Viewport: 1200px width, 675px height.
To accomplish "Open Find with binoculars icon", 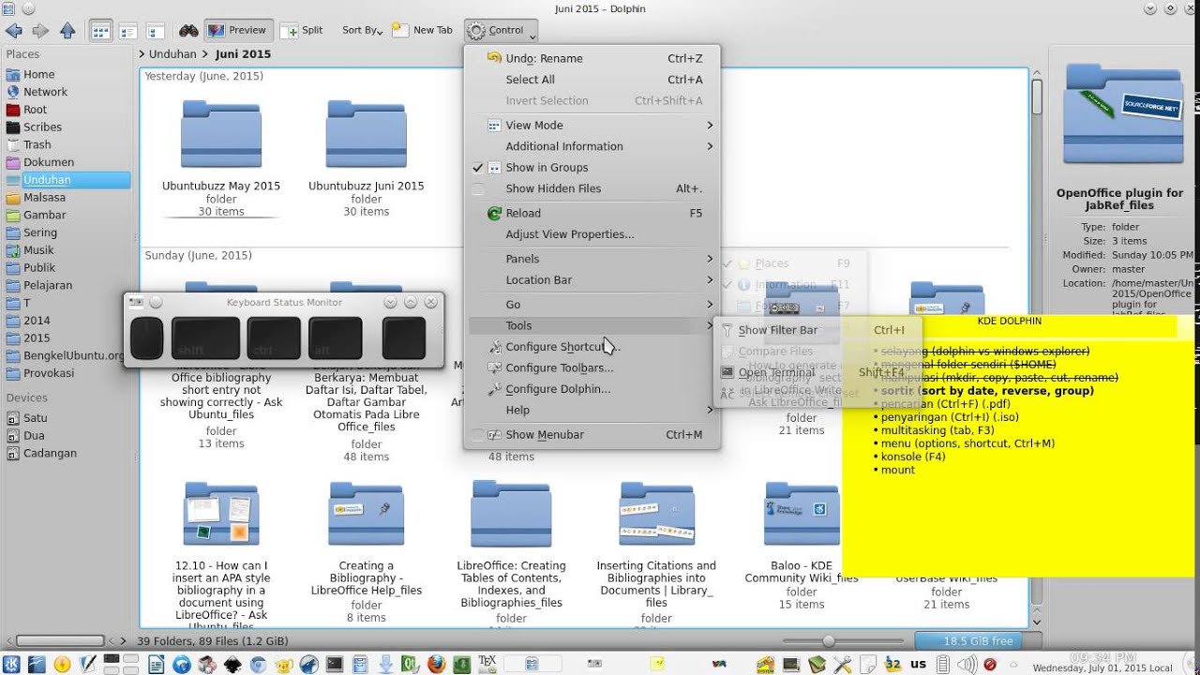I will [188, 30].
